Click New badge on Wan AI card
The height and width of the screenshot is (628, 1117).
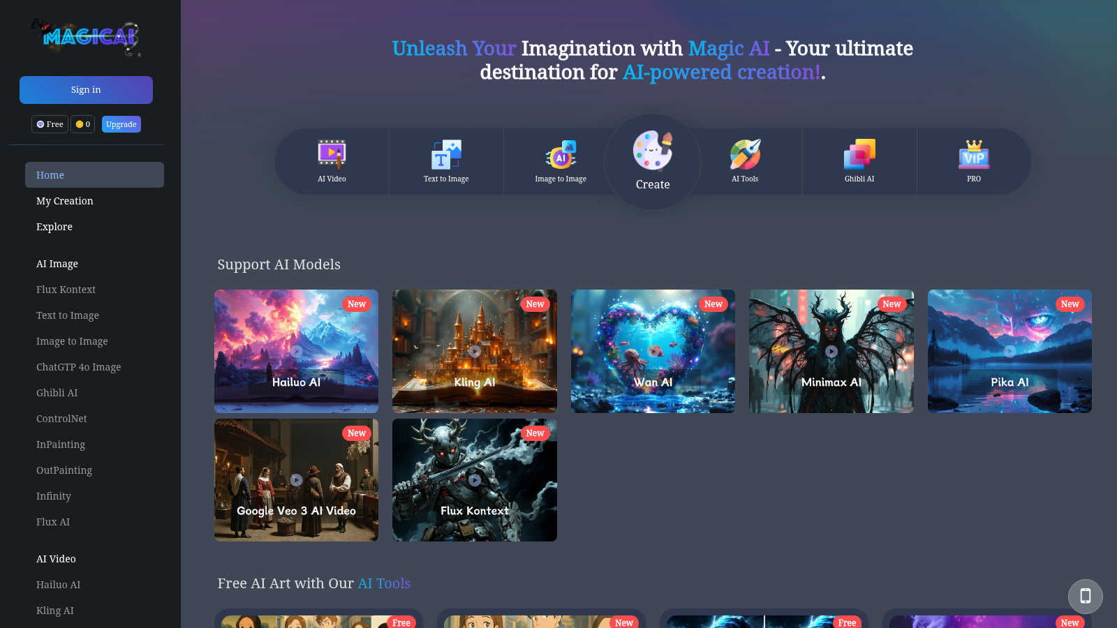713,304
